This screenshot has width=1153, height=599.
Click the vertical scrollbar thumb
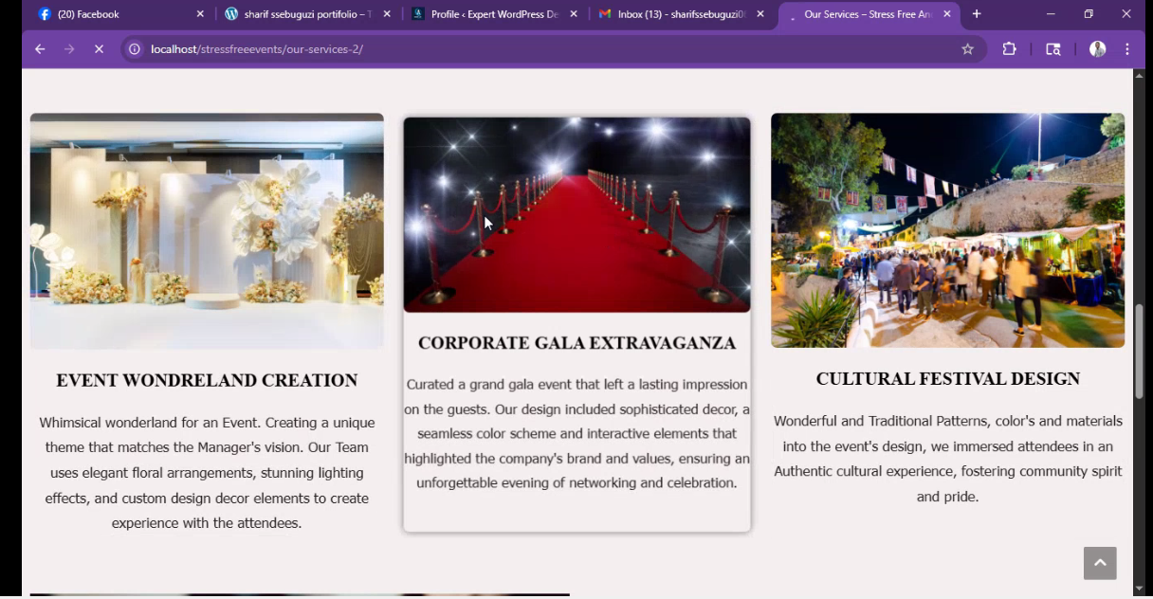coord(1139,351)
